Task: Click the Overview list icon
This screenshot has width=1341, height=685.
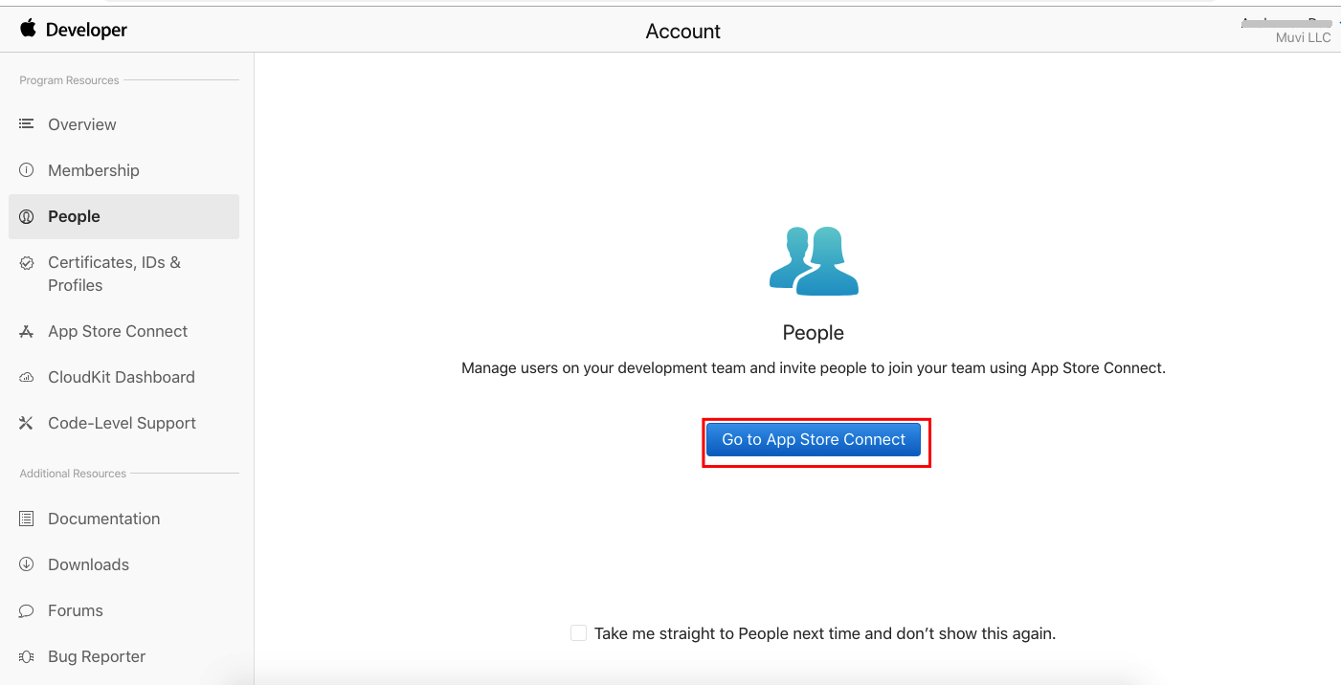Action: (27, 124)
